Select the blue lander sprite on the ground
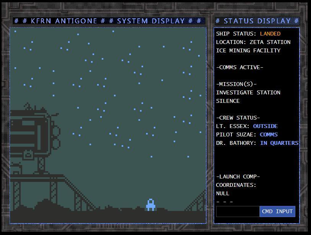Image resolution: width=311 pixels, height=235 pixels. [151, 205]
